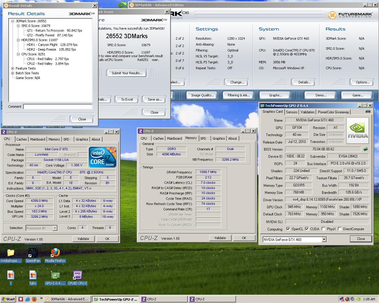Open Mainboard tab in left CPU-Z window
379x303 pixels.
pos(38,139)
